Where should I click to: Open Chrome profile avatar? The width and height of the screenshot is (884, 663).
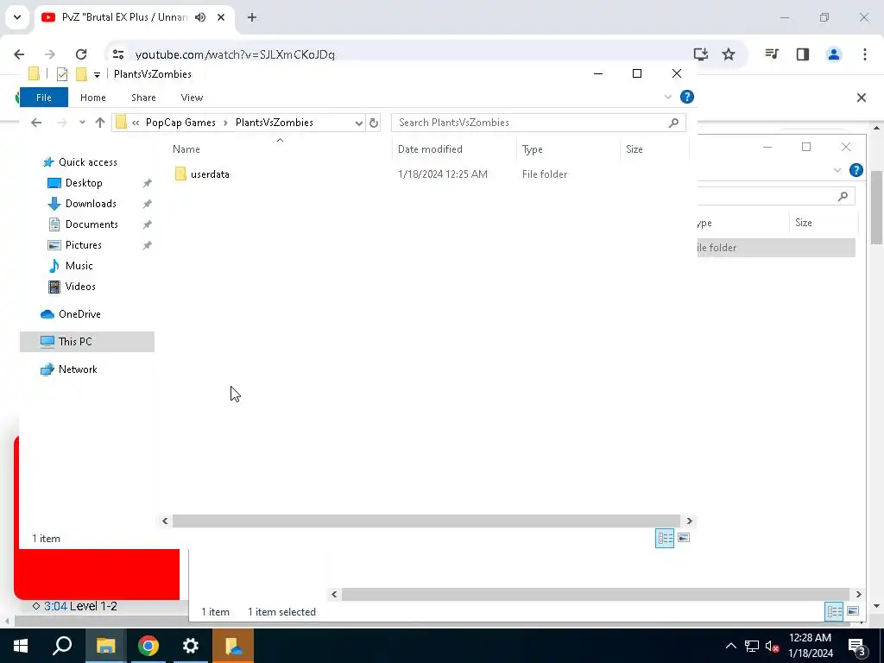point(834,54)
